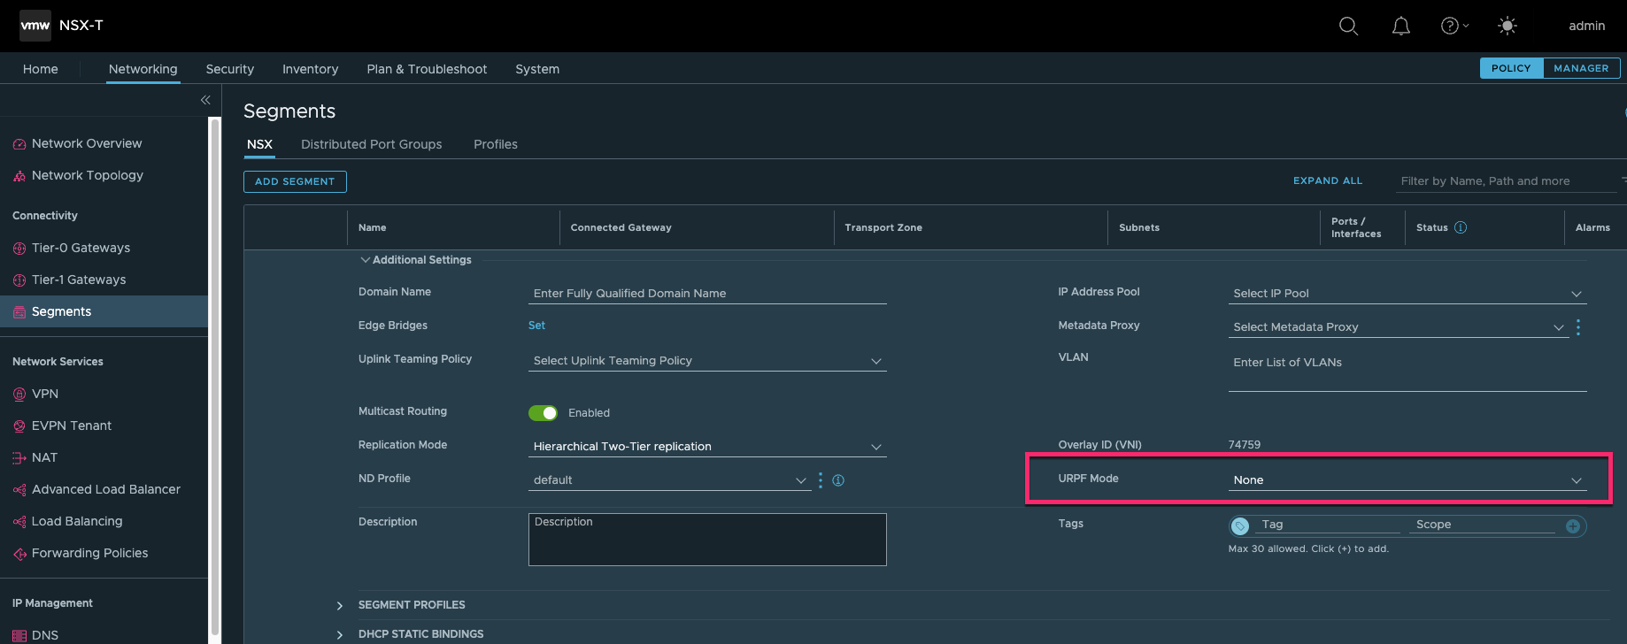This screenshot has width=1627, height=644.
Task: Click the Edge Bridges Set link
Action: [x=536, y=326]
